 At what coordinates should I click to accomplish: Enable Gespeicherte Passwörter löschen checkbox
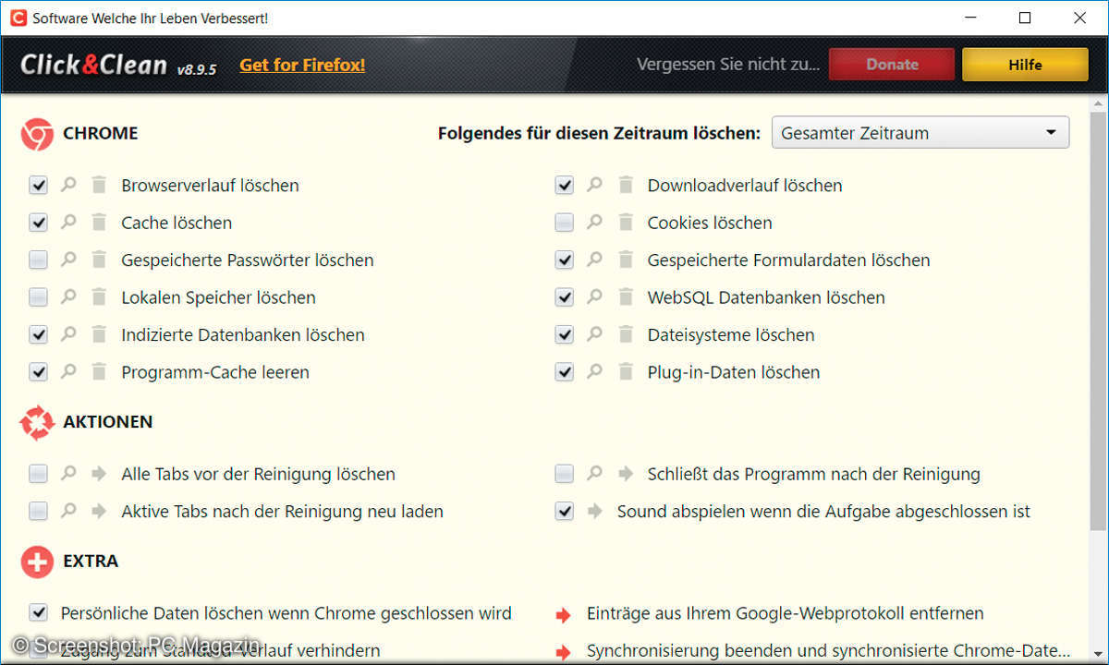pos(38,260)
